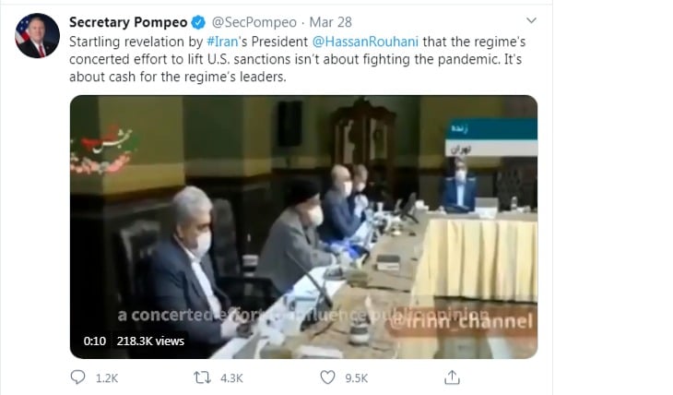The height and width of the screenshot is (395, 673).
Task: Click the 1.2K replies count
Action: pyautogui.click(x=107, y=378)
